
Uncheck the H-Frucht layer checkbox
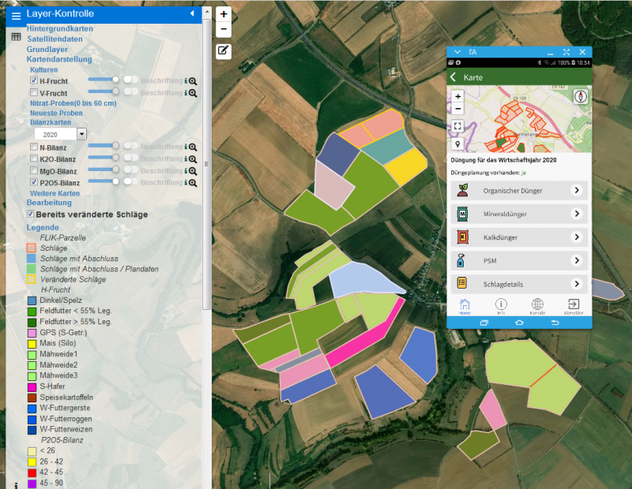pyautogui.click(x=34, y=80)
